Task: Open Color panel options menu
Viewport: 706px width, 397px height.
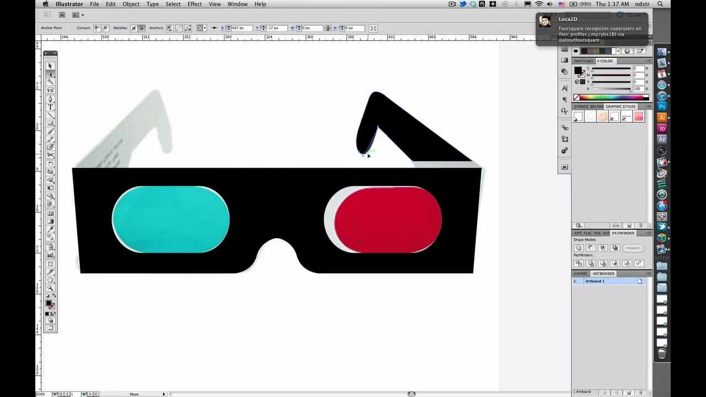Action: 649,61
